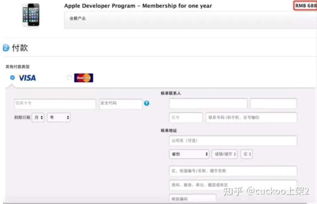The width and height of the screenshot is (317, 204).
Task: Click the narrower 帐单联系人 name field
Action: click(274, 103)
